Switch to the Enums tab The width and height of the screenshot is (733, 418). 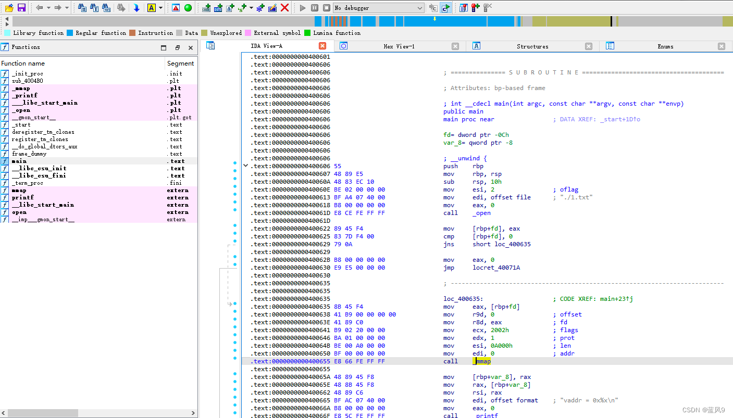pos(665,46)
